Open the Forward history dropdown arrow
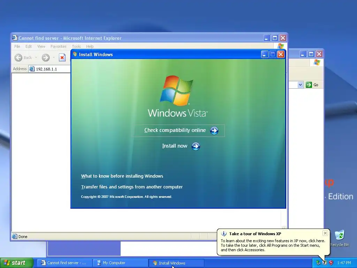 [54, 58]
